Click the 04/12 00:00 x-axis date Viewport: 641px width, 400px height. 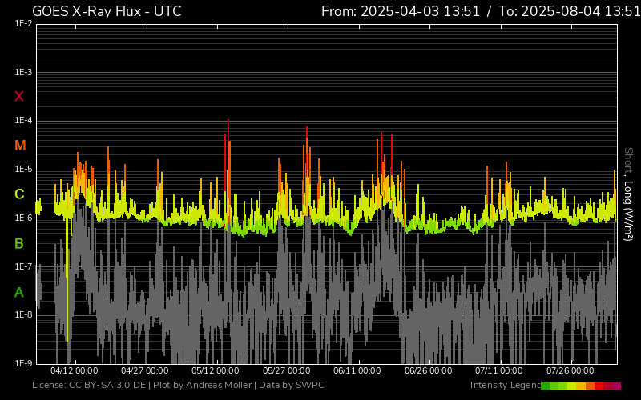pos(75,371)
